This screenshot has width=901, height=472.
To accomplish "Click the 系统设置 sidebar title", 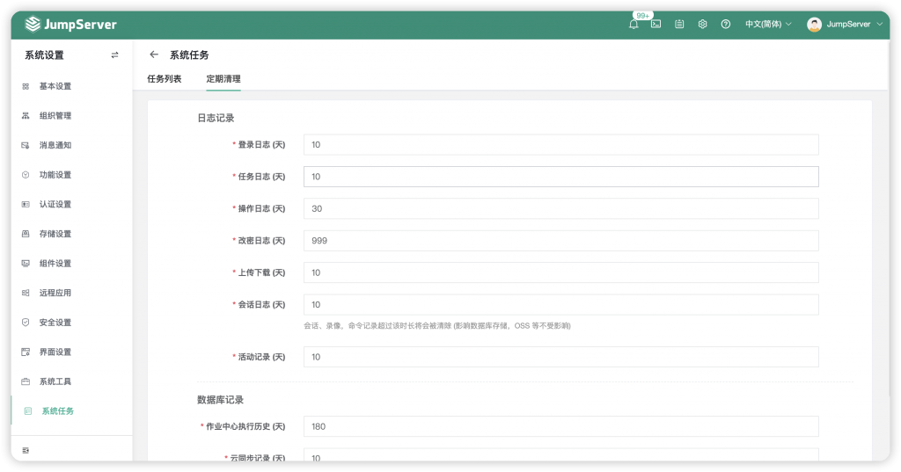I will (x=44, y=55).
